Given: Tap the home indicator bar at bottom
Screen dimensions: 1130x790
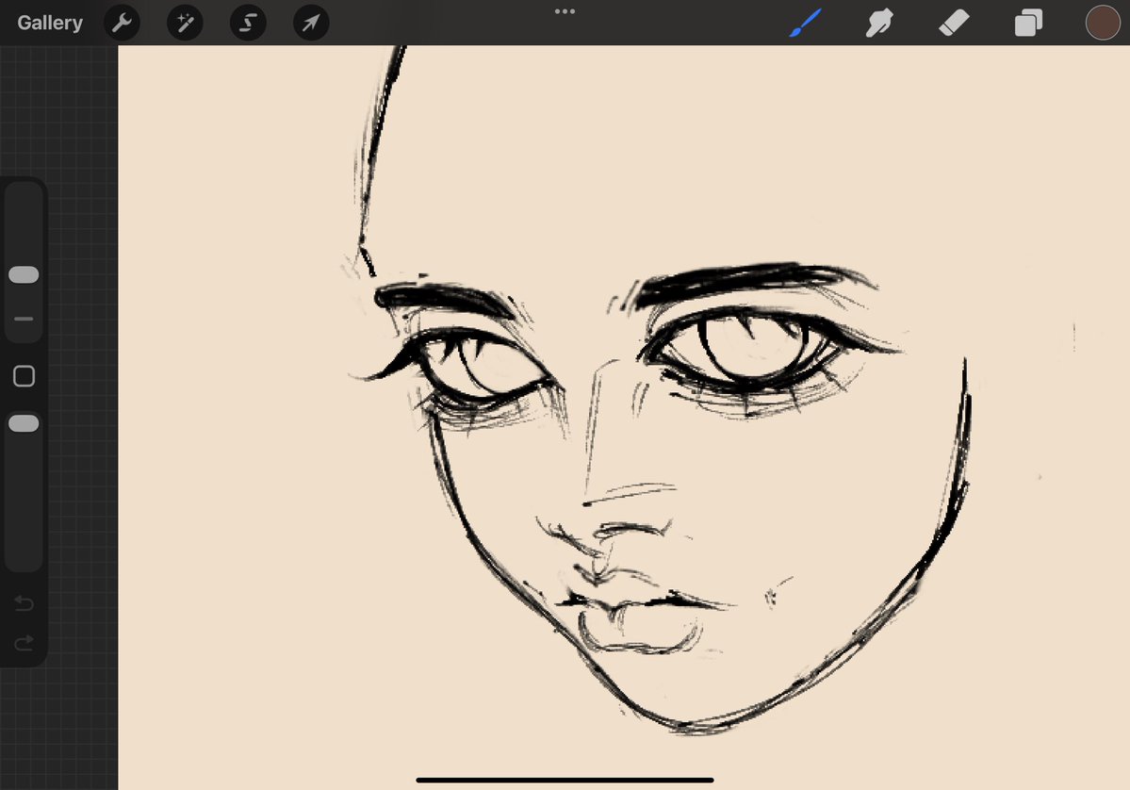Looking at the screenshot, I should pos(565,780).
